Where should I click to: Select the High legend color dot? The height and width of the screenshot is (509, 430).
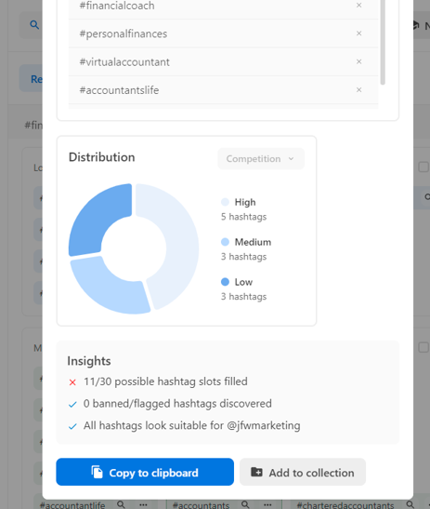(x=225, y=202)
